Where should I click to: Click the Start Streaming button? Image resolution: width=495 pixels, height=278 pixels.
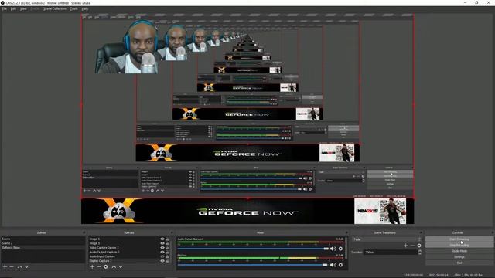click(x=459, y=239)
